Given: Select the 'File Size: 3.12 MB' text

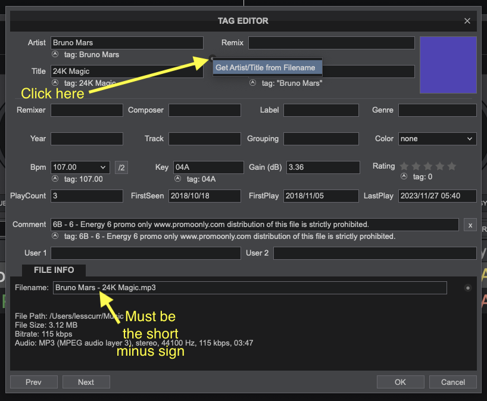Looking at the screenshot, I should point(46,325).
